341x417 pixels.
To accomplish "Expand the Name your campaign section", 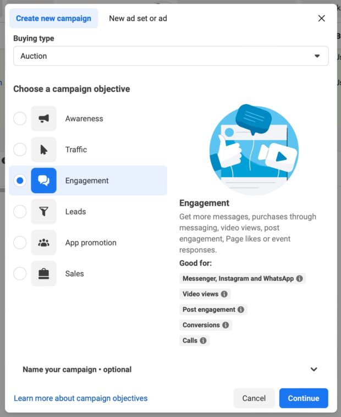I will point(171,369).
